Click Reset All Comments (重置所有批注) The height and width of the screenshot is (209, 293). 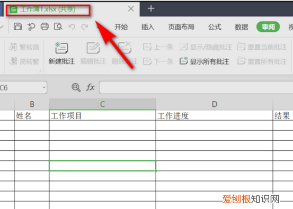(x=262, y=61)
